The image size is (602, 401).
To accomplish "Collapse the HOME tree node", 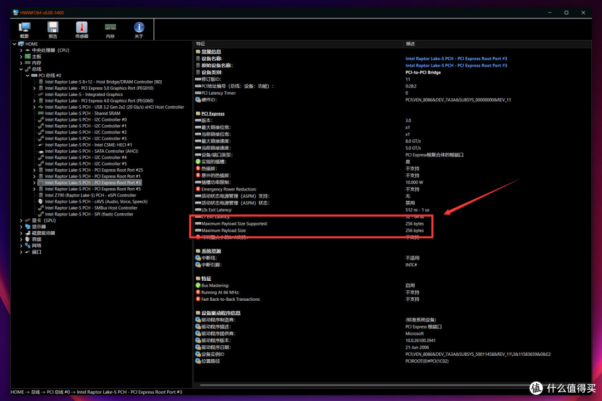I will [x=14, y=44].
